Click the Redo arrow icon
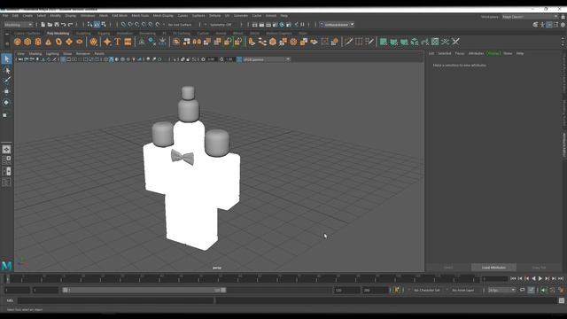Screen dimensions: 567x319 (x=70, y=25)
